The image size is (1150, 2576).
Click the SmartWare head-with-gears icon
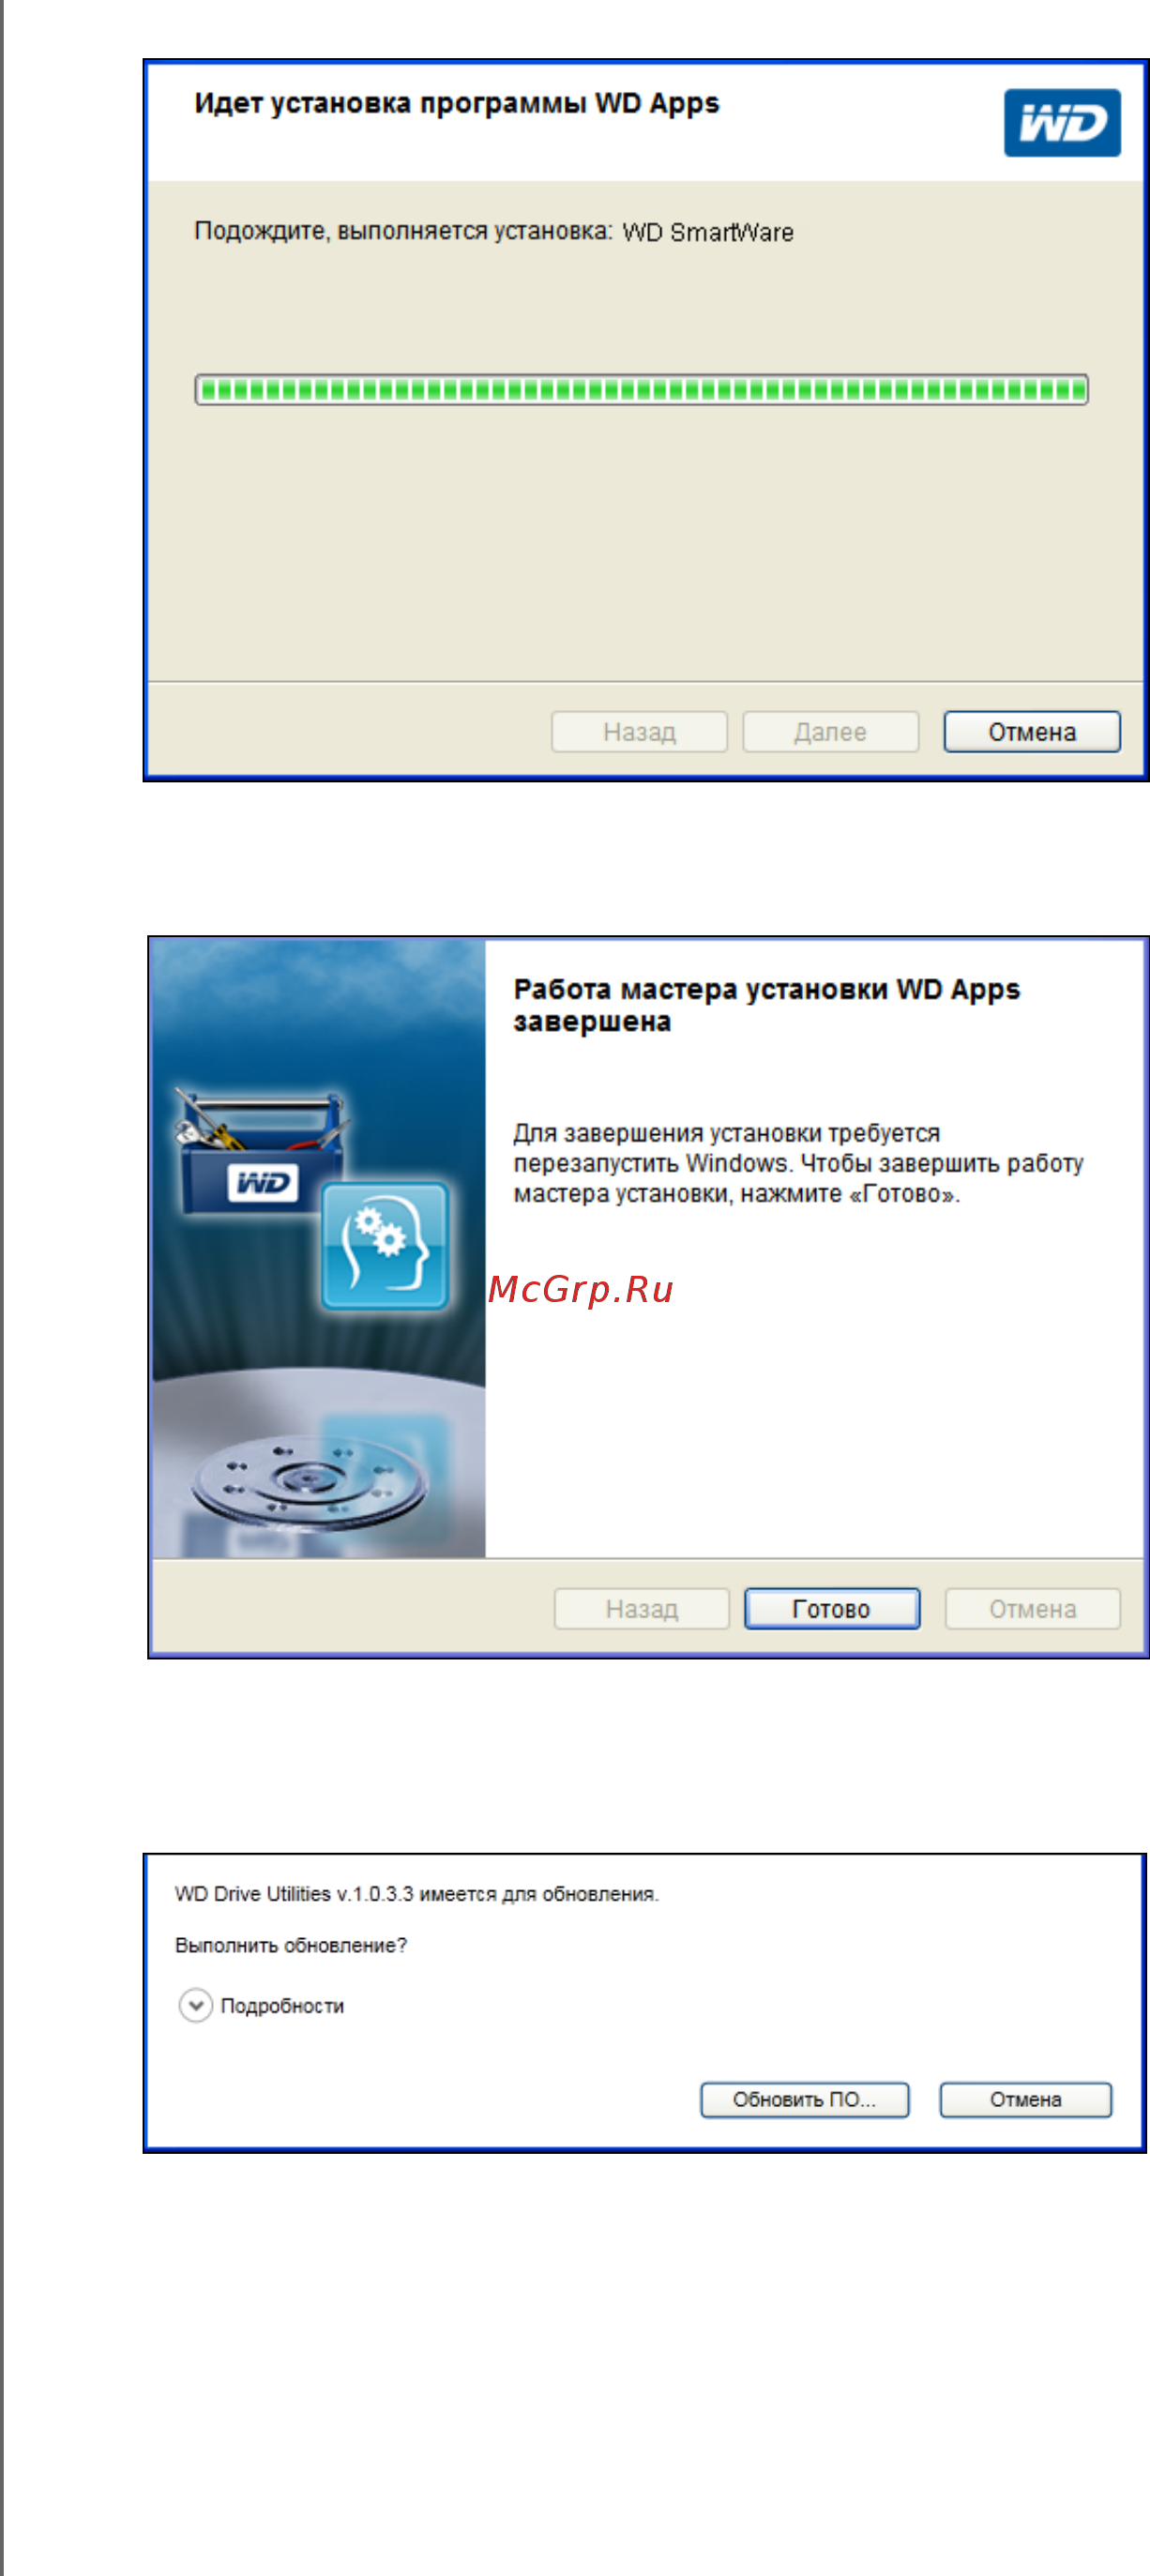[x=385, y=1246]
